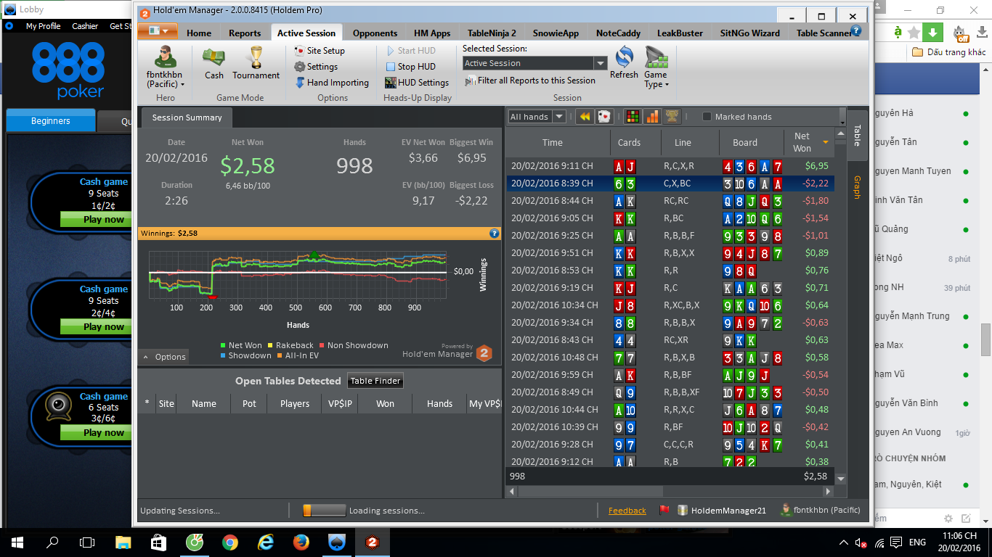Expand the graph Options panel
992x557 pixels.
click(x=164, y=357)
